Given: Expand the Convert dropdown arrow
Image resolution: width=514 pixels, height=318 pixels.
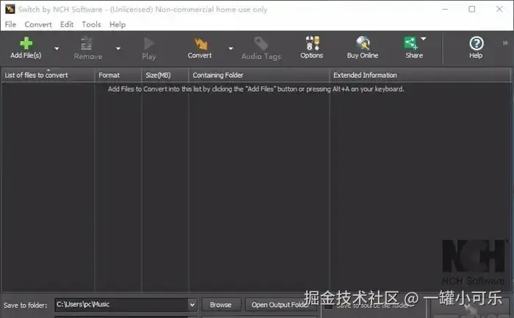Looking at the screenshot, I should [x=231, y=48].
